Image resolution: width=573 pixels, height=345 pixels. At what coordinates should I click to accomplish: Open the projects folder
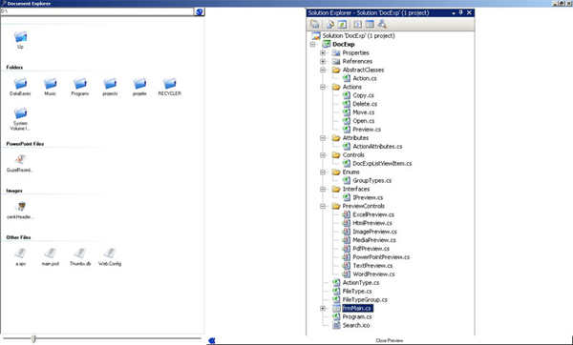click(x=110, y=84)
